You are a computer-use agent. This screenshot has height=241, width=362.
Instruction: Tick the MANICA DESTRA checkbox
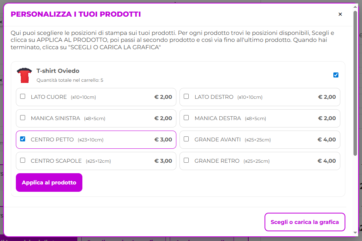pos(186,118)
